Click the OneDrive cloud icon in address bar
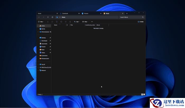Screen dimensions: 185x108 (57, 17)
